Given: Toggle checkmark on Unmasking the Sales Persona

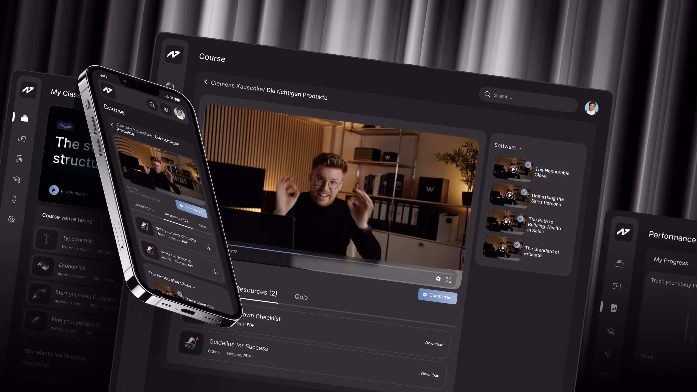Looking at the screenshot, I should [524, 192].
